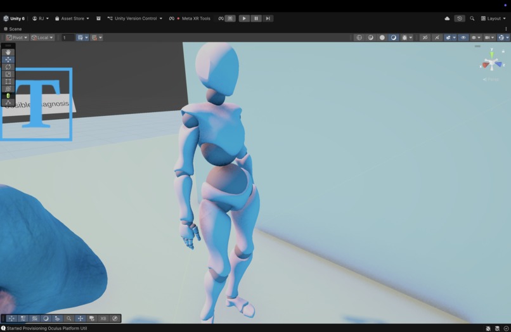The width and height of the screenshot is (511, 332).
Task: Select the Move tool in scene toolbar
Action: (x=8, y=60)
